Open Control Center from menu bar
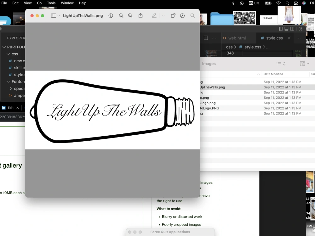The height and width of the screenshot is (236, 315). tap(296, 3)
